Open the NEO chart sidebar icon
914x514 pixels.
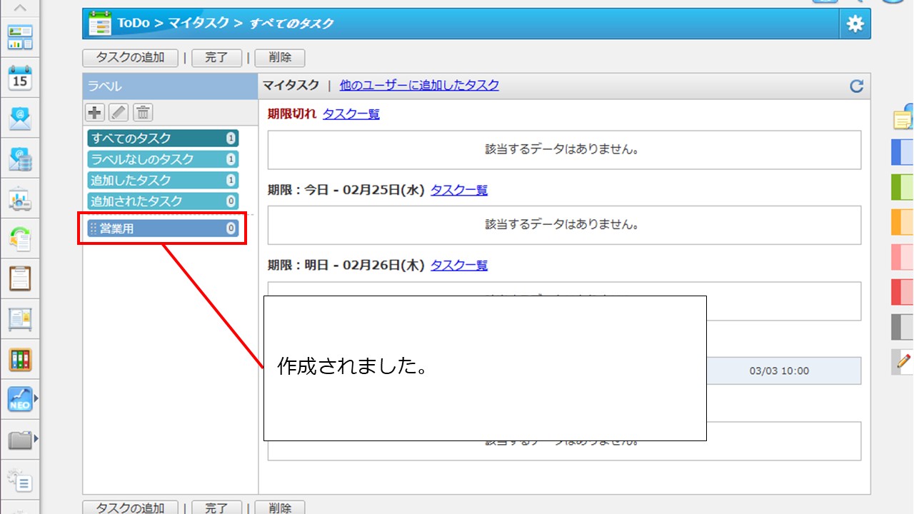pyautogui.click(x=20, y=399)
